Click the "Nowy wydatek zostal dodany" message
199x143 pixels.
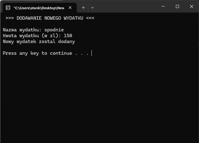pyautogui.click(x=39, y=42)
